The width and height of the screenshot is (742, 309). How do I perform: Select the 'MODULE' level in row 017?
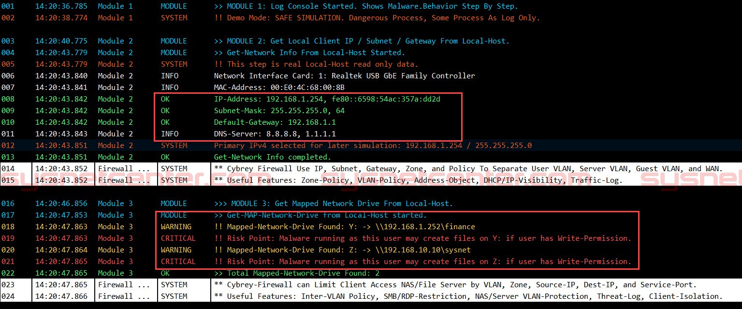(x=174, y=215)
